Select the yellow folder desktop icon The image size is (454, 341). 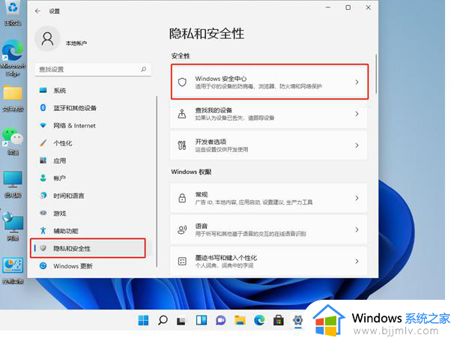[x=13, y=98]
